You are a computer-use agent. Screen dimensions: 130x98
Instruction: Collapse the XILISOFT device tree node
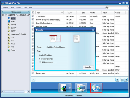point(3,15)
